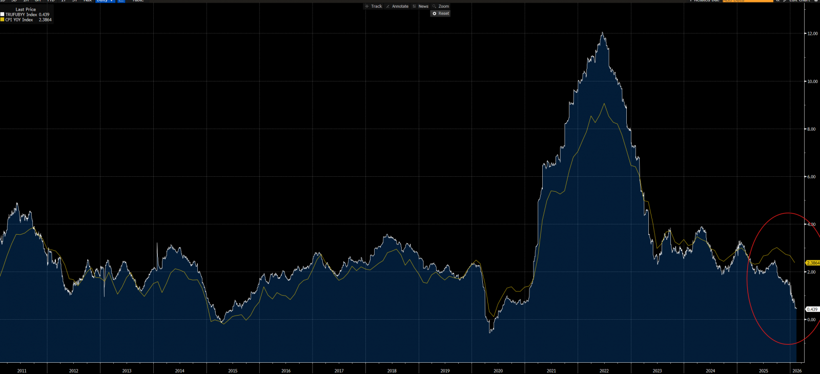Activate the Zoom magnifier tool
This screenshot has width=820, height=374.
pyautogui.click(x=441, y=6)
